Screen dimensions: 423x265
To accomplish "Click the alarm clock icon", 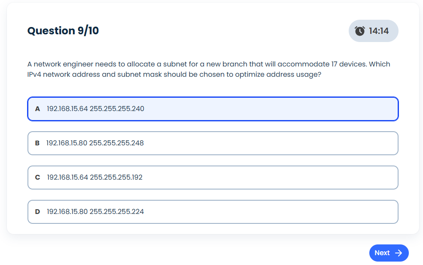I will 359,31.
